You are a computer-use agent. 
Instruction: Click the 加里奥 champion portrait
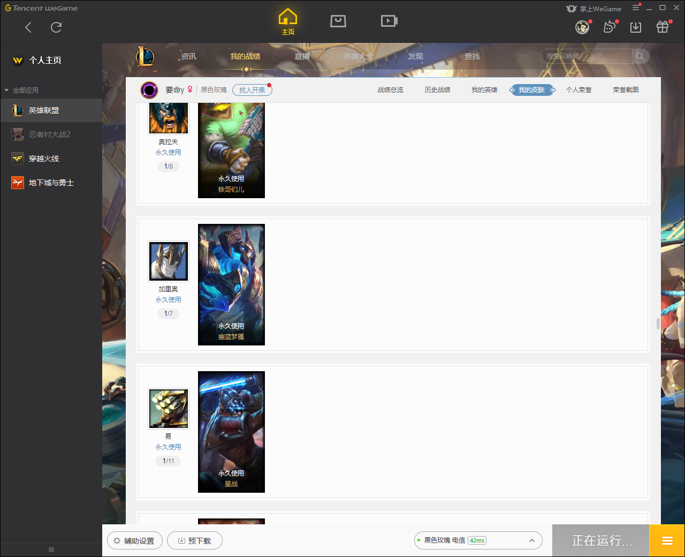[x=169, y=261]
